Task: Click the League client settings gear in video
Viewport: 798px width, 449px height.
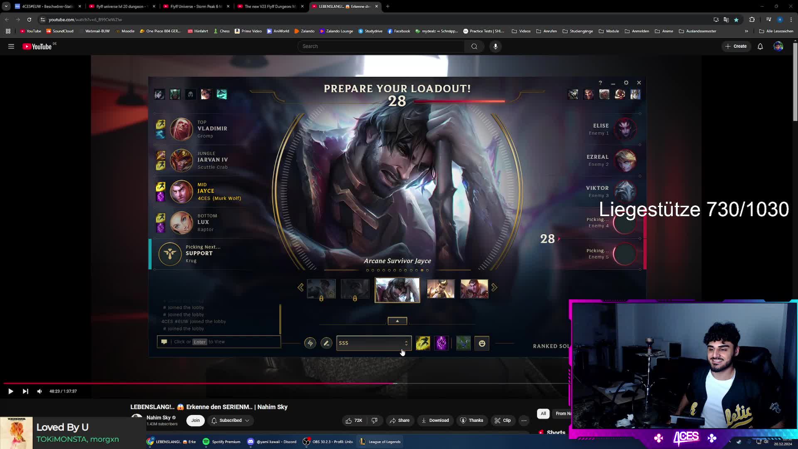Action: click(x=626, y=83)
